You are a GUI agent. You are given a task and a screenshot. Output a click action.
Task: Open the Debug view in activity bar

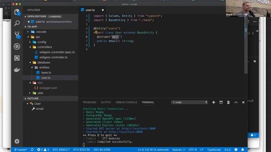[17, 46]
